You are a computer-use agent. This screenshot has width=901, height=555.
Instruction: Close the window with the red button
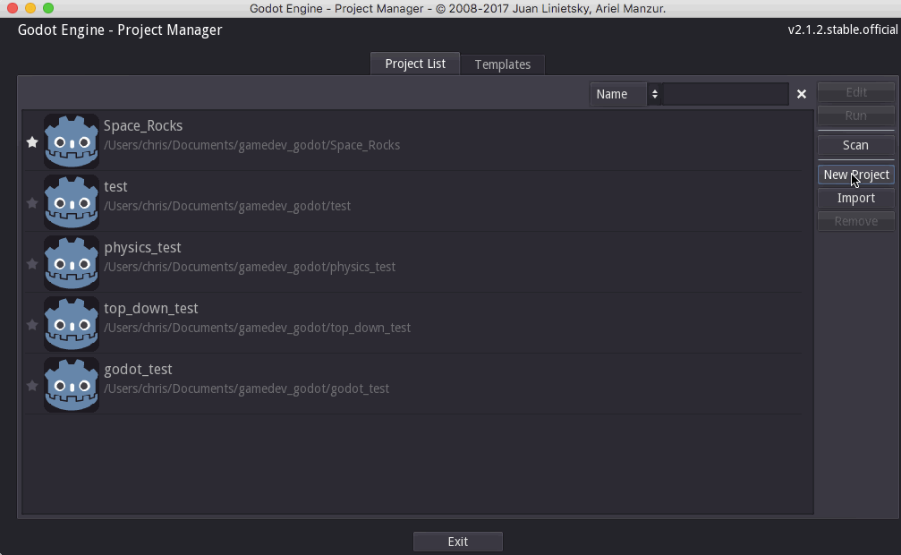click(x=13, y=8)
